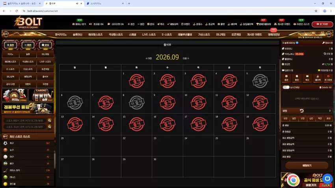The height and width of the screenshot is (188, 335).
Task: Select 카지노 in the left sidebar grid
Action: click(x=10, y=54)
